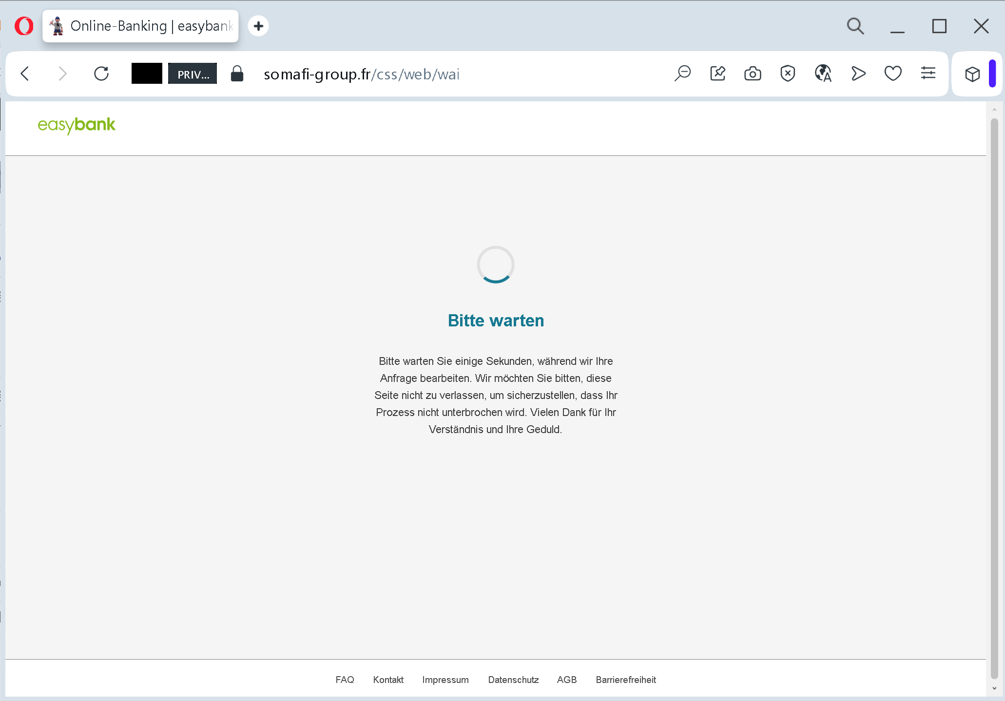Screen dimensions: 1005x701
Task: Click the translate page globe icon
Action: (x=823, y=74)
